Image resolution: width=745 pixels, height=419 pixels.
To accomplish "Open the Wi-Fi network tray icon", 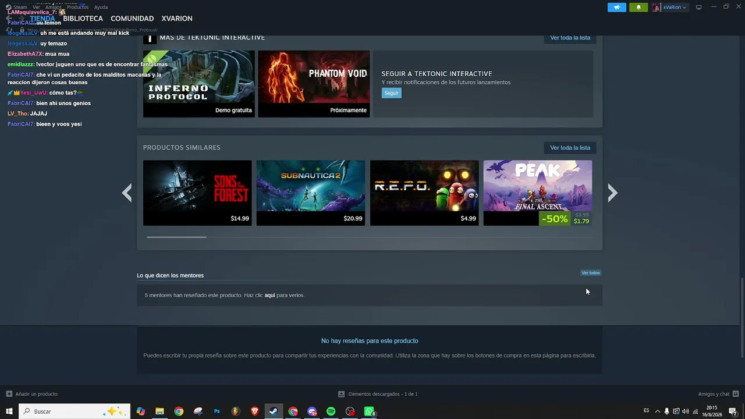I will click(695, 411).
